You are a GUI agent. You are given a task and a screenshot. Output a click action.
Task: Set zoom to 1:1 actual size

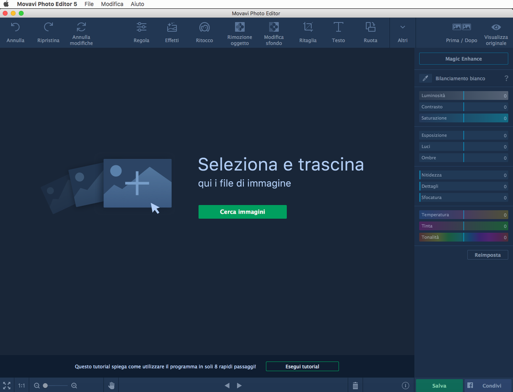click(x=22, y=386)
